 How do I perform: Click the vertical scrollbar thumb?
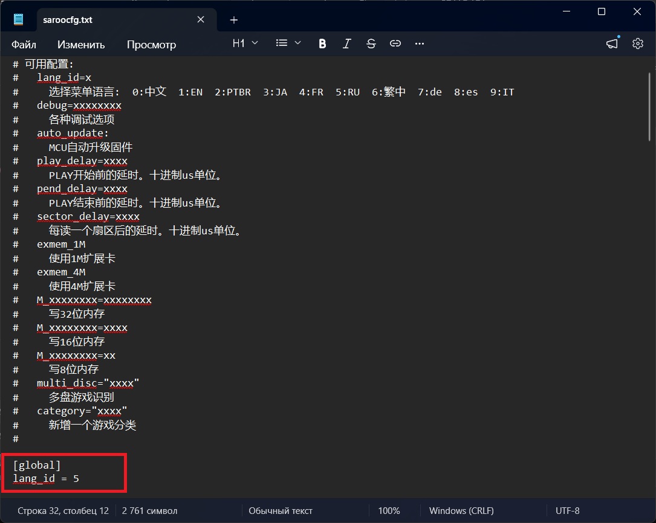point(650,103)
